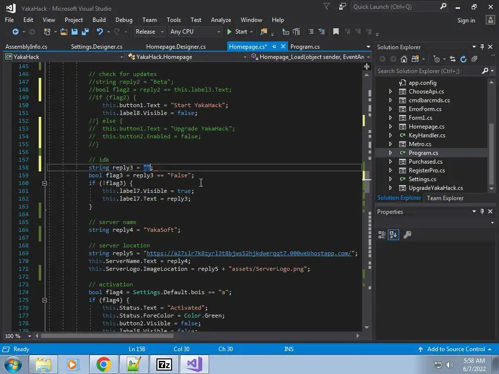The height and width of the screenshot is (374, 499).
Task: Click the Solution Explorer Home icon
Action: (404, 59)
